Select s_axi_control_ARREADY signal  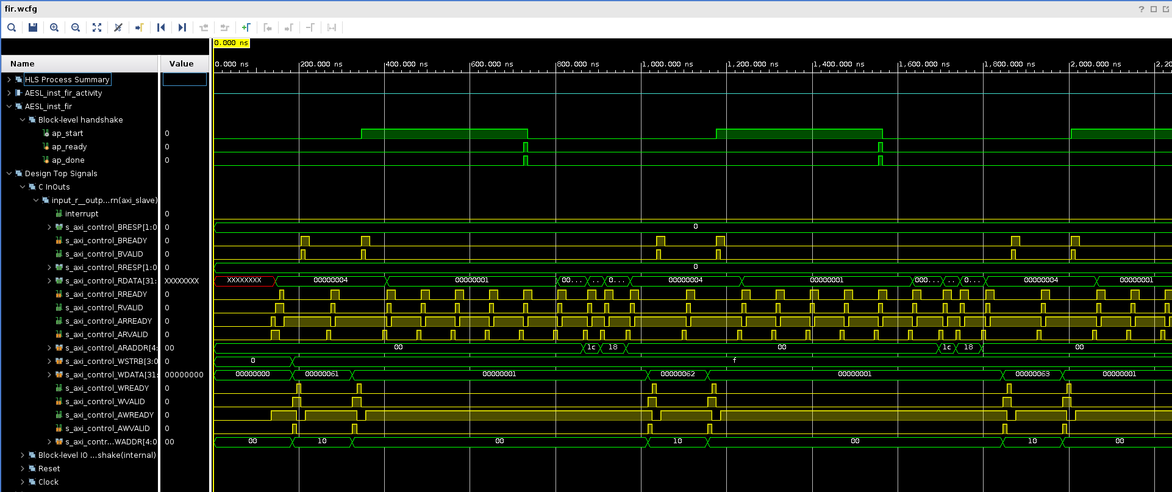(x=109, y=321)
